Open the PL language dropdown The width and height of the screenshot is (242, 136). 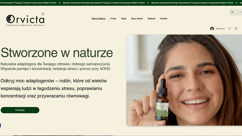click(236, 12)
